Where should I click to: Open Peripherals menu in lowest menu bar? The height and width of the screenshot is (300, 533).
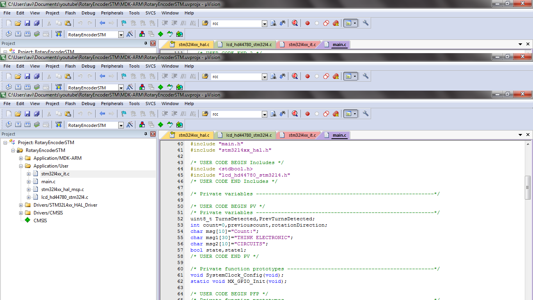point(112,104)
